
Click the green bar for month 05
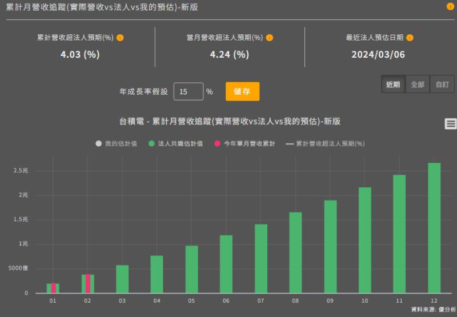pyautogui.click(x=191, y=269)
